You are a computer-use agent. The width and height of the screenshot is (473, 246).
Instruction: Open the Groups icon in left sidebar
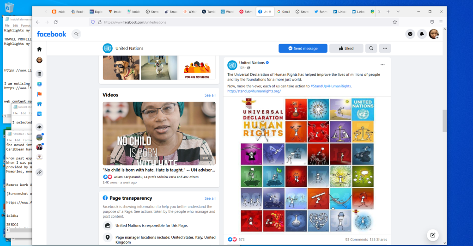pos(39,127)
